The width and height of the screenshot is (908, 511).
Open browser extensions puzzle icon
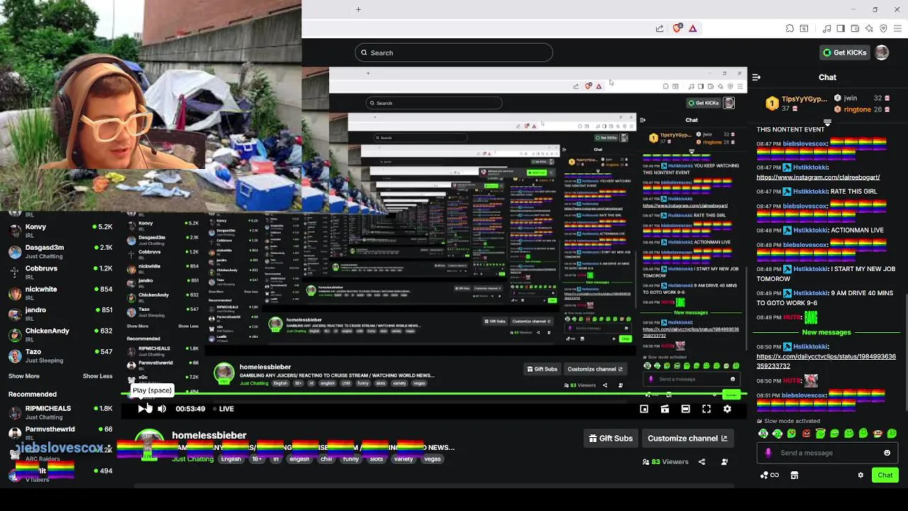tap(790, 28)
